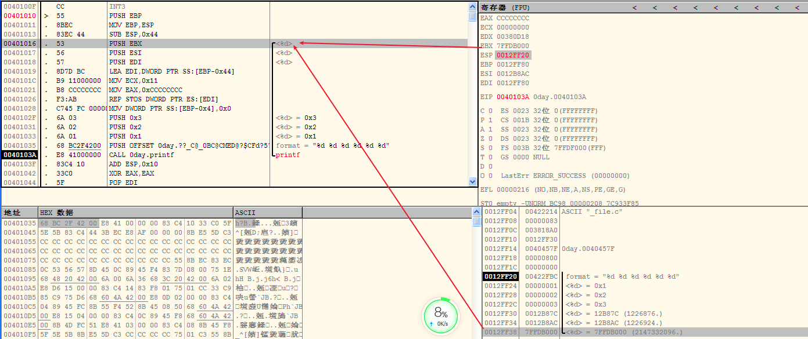
Task: Select the EAX CCCCCCCC register
Action: [x=505, y=18]
